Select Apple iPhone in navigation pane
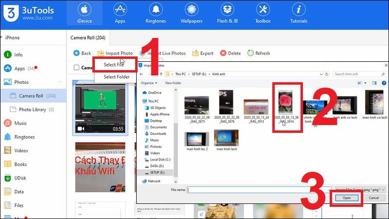The image size is (389, 219). tap(157, 114)
